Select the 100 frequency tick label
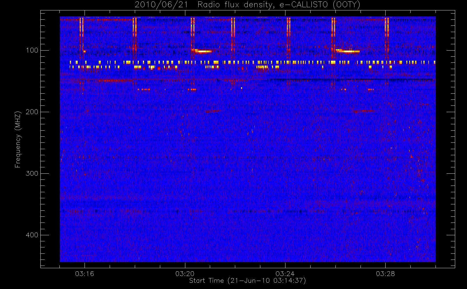Screen dimensions: 467x289 [32, 50]
